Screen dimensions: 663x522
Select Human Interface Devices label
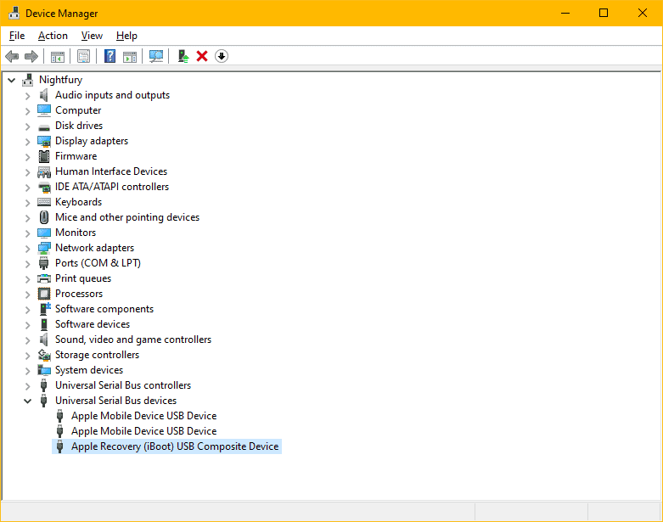pos(111,171)
